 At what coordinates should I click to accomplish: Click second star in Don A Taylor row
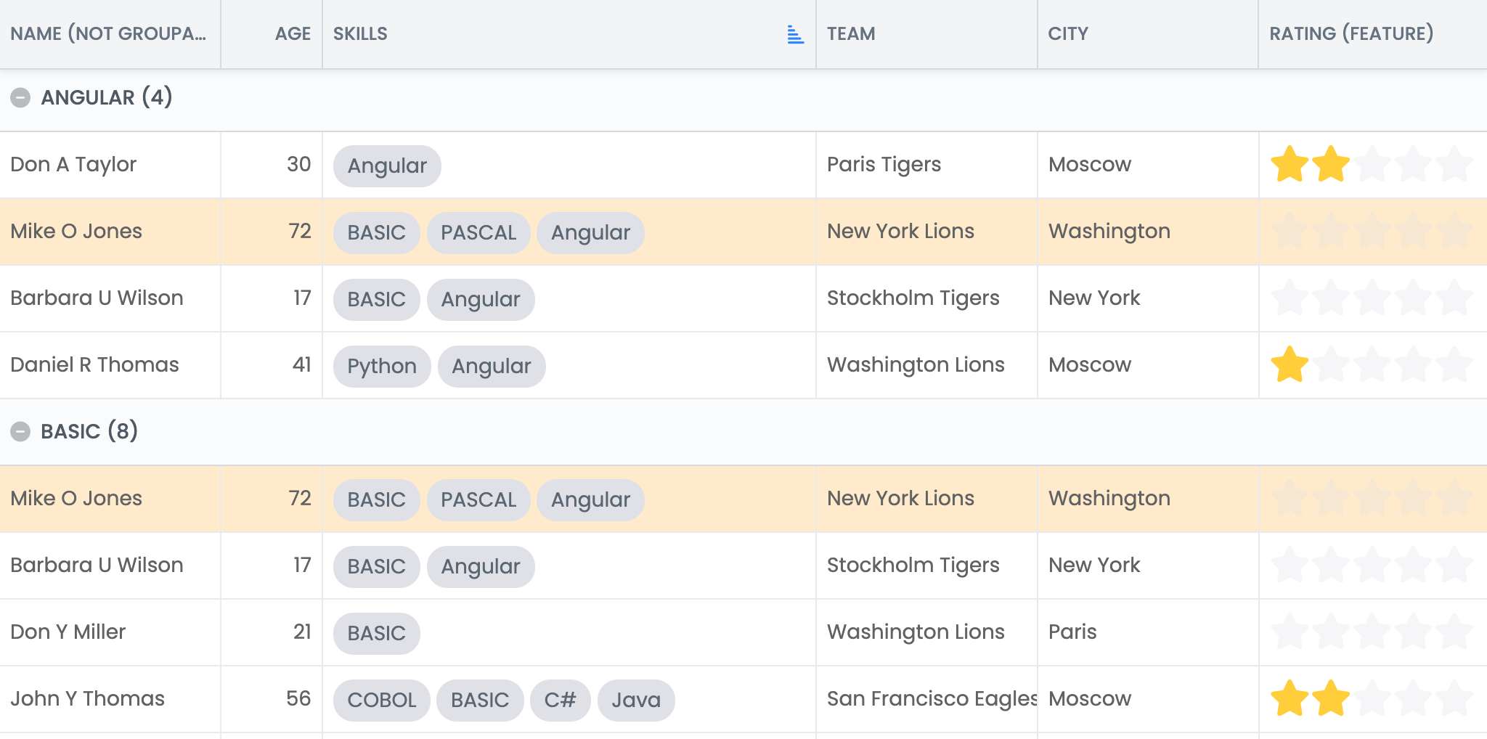[1331, 164]
